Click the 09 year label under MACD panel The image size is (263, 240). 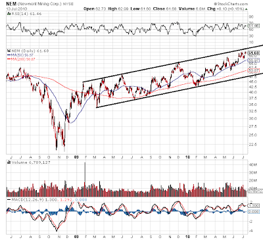pos(76,237)
